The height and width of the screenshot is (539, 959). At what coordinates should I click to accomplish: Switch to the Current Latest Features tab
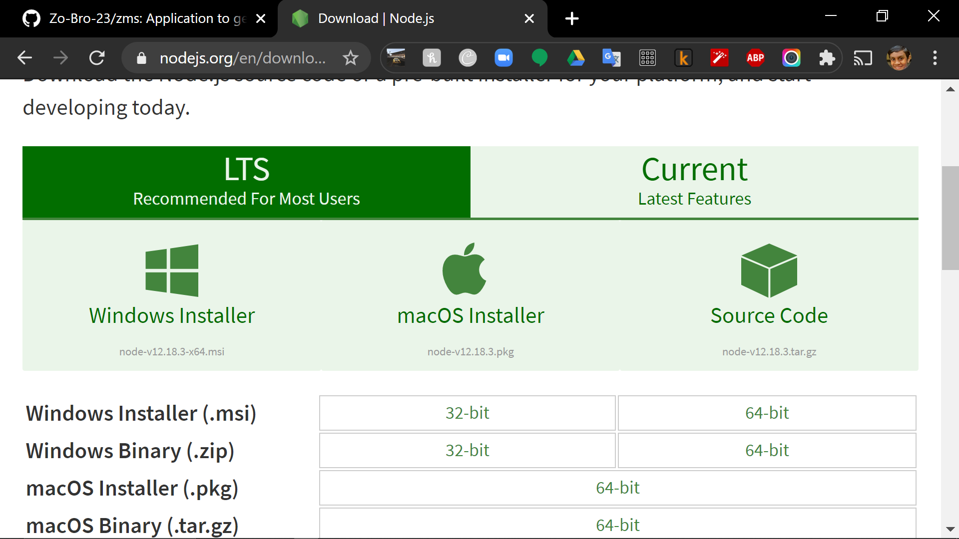[694, 182]
